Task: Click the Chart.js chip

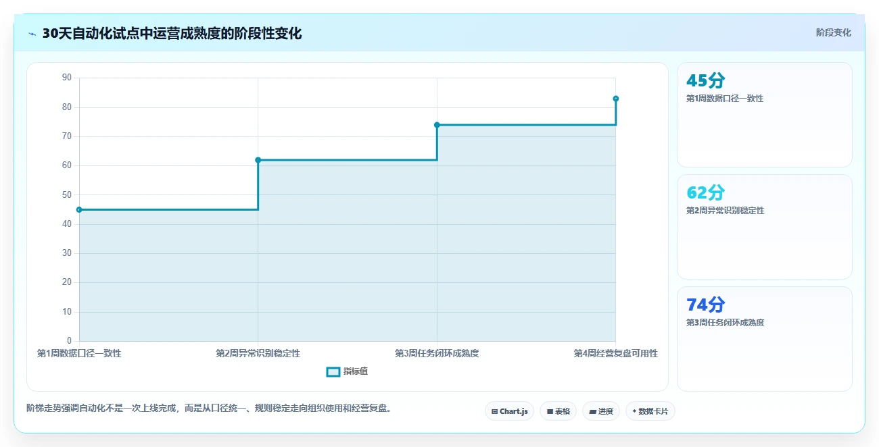Action: coord(509,411)
